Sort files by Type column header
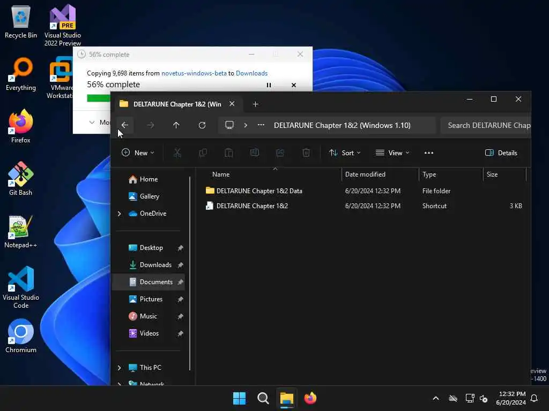Image resolution: width=549 pixels, height=411 pixels. 429,174
